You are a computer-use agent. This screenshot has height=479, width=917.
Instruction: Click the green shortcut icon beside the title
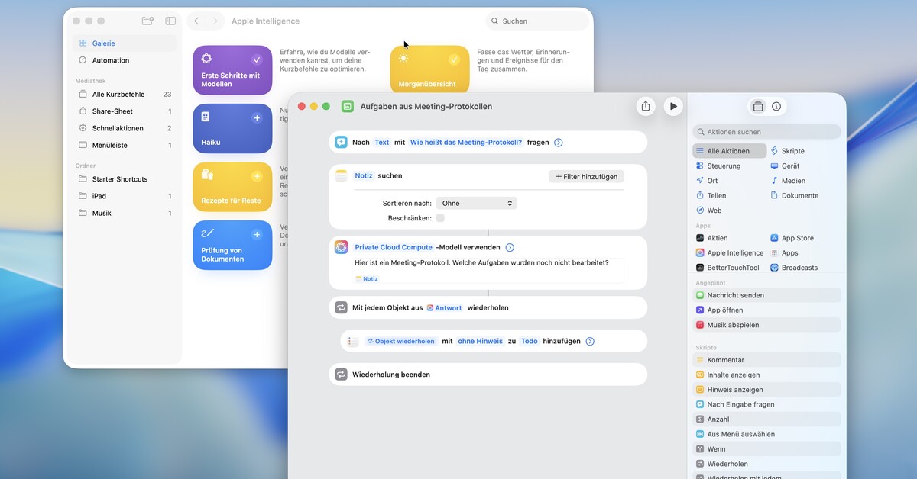348,107
